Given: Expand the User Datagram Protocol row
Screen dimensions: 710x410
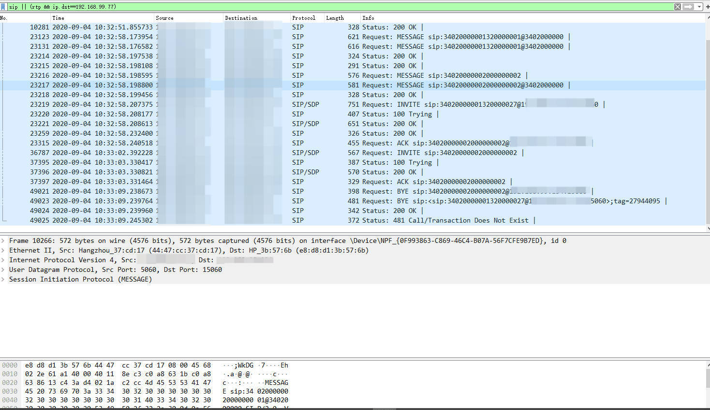Looking at the screenshot, I should [3, 269].
